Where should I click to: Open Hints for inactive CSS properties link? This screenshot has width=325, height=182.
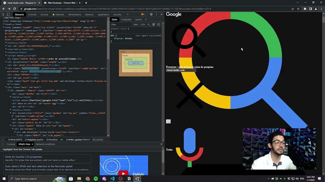pos(23,157)
